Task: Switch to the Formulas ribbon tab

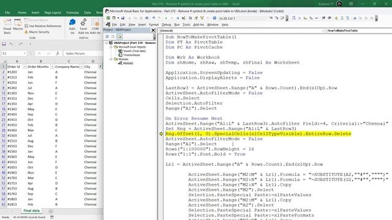Action: coord(72,12)
